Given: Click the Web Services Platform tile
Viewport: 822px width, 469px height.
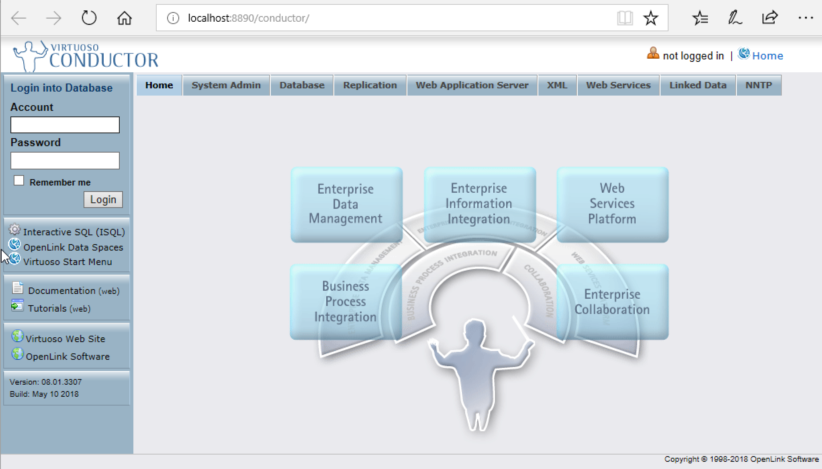Looking at the screenshot, I should coord(612,204).
